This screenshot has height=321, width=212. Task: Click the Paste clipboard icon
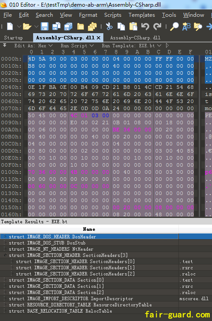pos(133,27)
